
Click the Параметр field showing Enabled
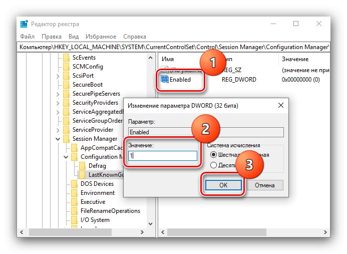[x=206, y=132]
